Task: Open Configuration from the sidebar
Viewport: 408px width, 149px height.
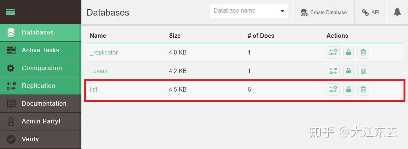Action: pos(42,68)
